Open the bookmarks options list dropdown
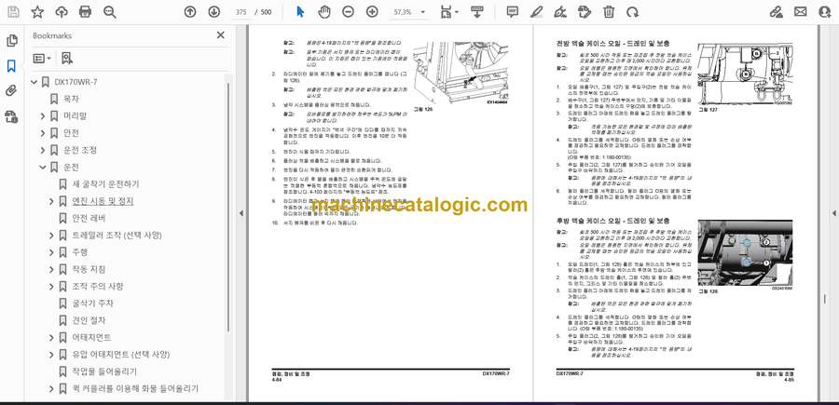This screenshot has height=405, width=839. coord(42,59)
